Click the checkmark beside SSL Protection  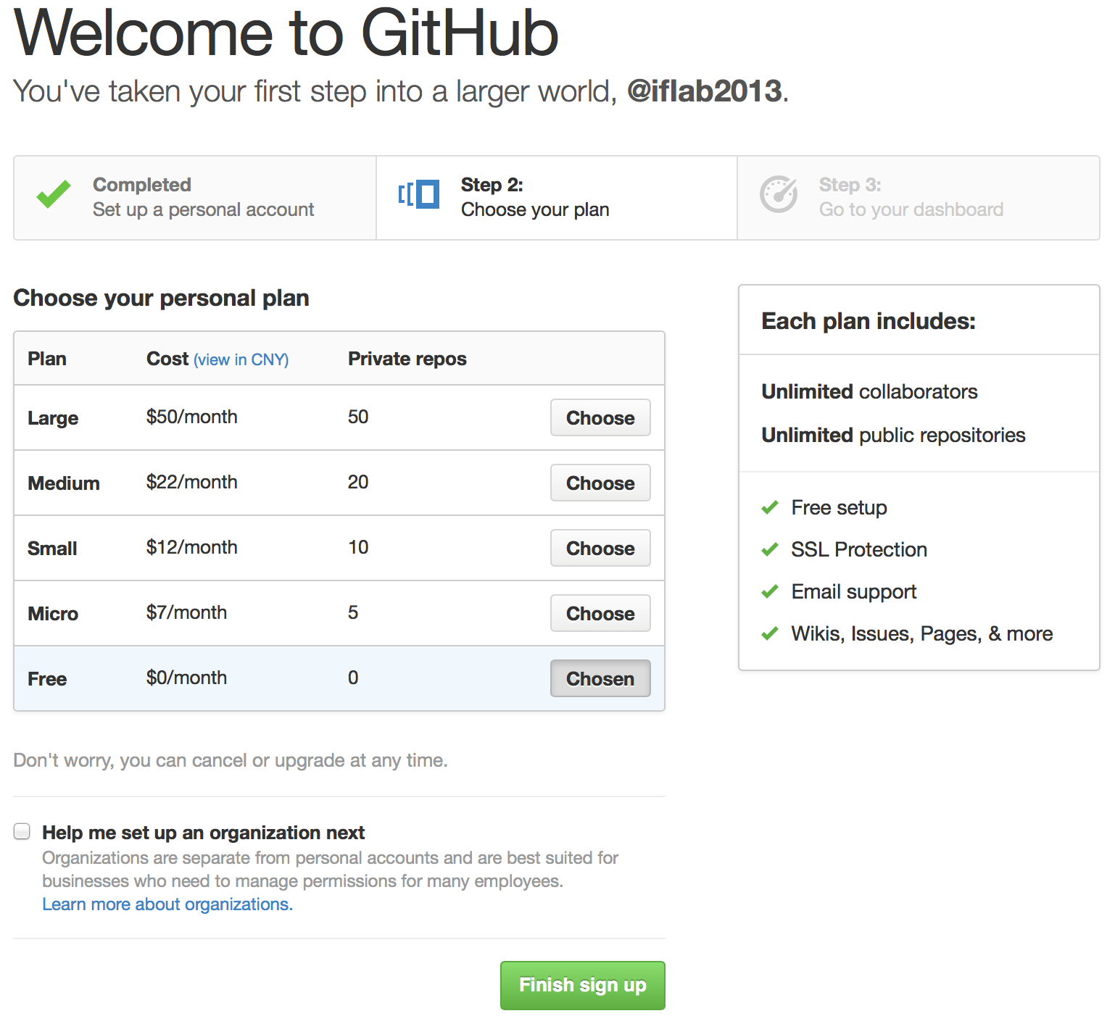click(x=770, y=549)
